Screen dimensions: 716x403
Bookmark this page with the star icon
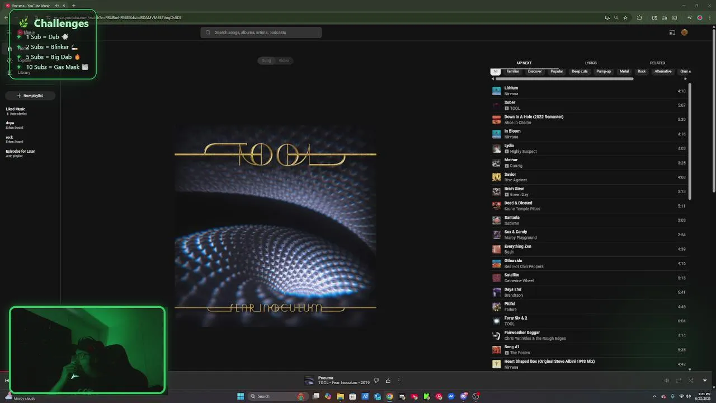point(626,17)
